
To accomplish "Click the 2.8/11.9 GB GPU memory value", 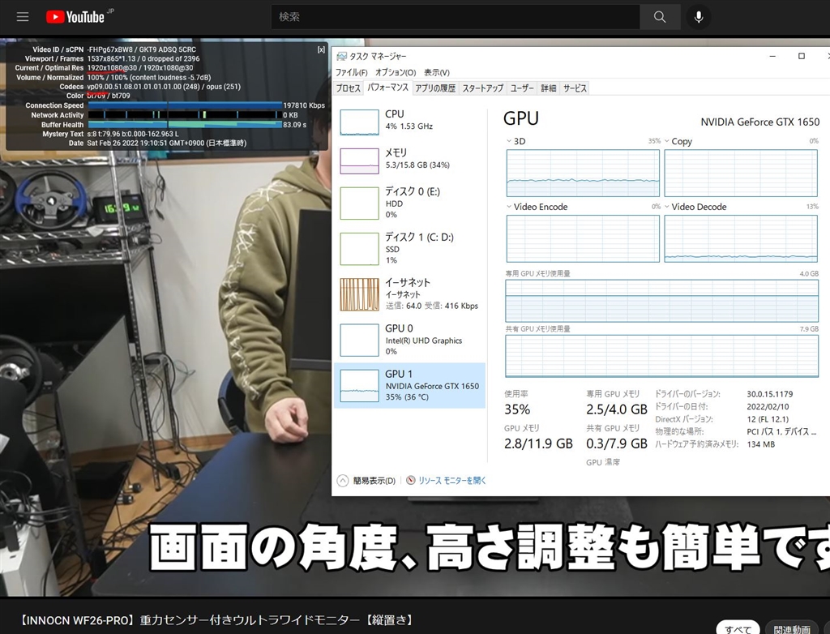I will [538, 443].
